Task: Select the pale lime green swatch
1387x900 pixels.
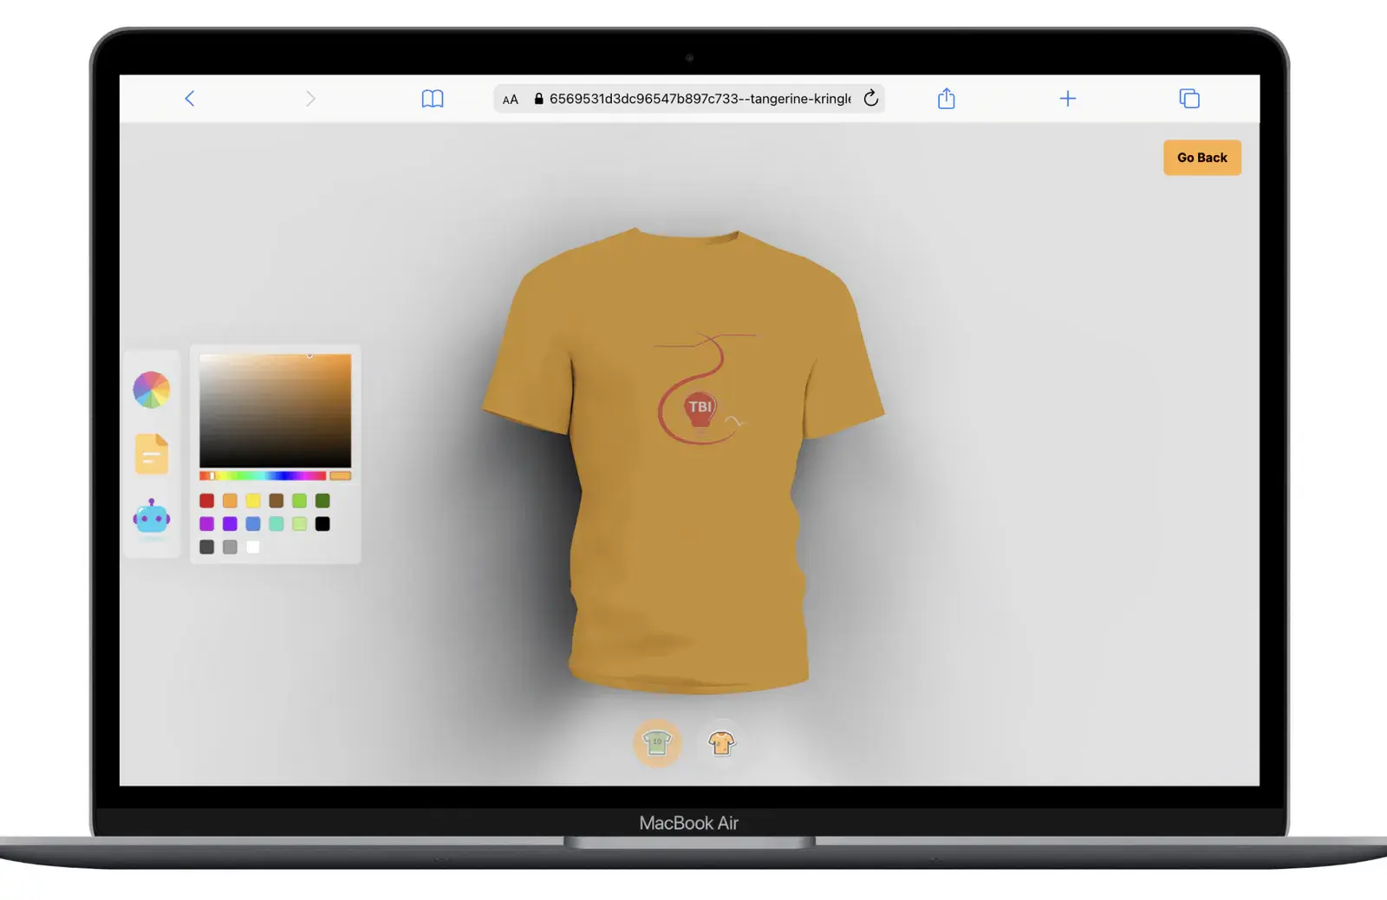Action: point(299,524)
